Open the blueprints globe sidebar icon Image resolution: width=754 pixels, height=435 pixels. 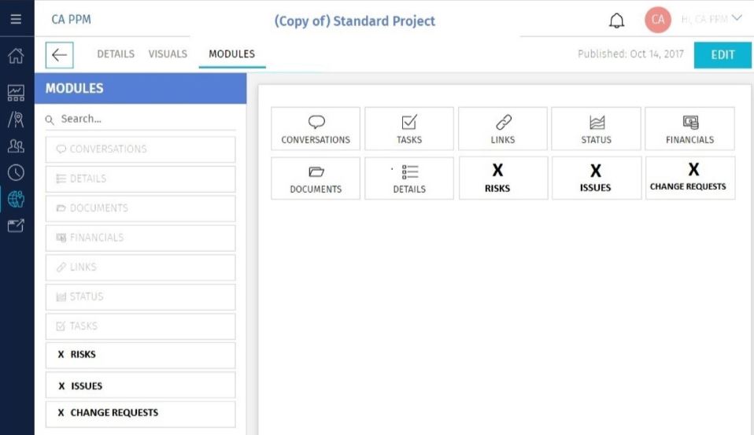pos(16,198)
